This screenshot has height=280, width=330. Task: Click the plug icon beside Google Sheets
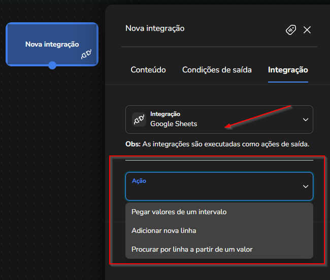coord(139,119)
